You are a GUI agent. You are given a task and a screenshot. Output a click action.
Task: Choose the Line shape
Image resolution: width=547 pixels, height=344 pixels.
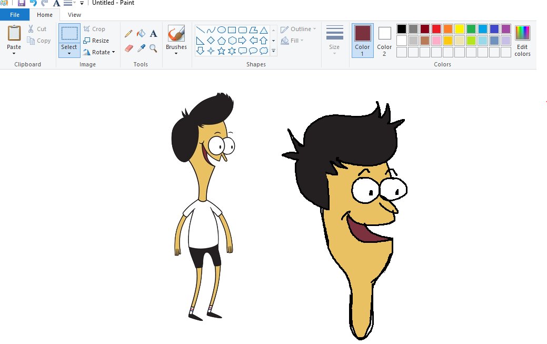[200, 30]
